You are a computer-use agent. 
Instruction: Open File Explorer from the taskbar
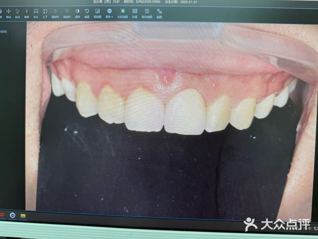23,216
